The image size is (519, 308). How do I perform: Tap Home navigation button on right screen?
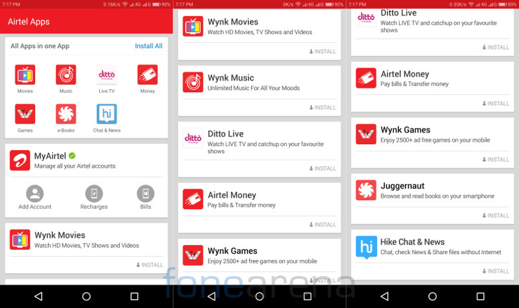pos(432,296)
